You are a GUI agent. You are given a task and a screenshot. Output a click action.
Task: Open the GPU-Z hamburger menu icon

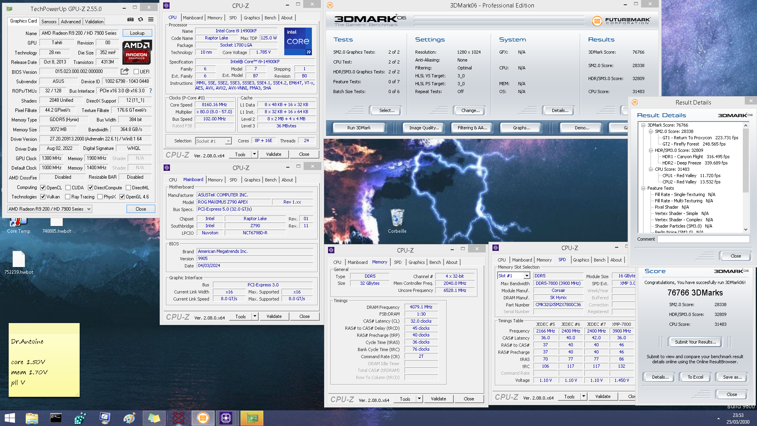coord(151,19)
